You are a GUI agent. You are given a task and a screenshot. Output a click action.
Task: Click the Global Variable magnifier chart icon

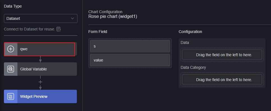pos(11,69)
